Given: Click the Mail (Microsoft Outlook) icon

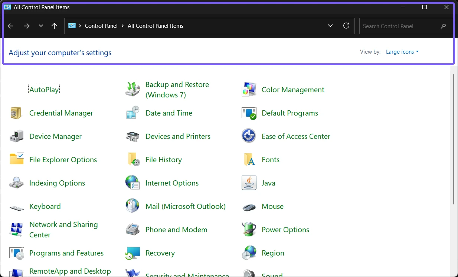Looking at the screenshot, I should tap(133, 206).
